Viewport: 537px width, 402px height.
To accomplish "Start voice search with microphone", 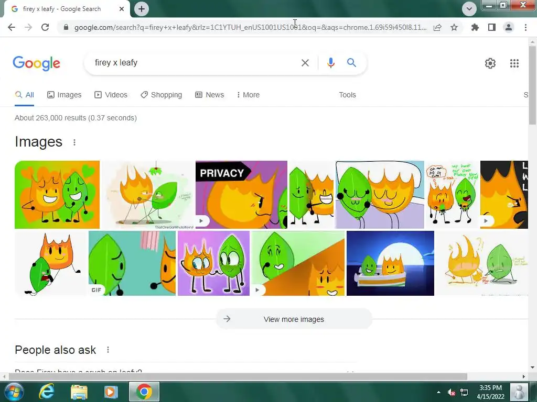I will pyautogui.click(x=330, y=63).
